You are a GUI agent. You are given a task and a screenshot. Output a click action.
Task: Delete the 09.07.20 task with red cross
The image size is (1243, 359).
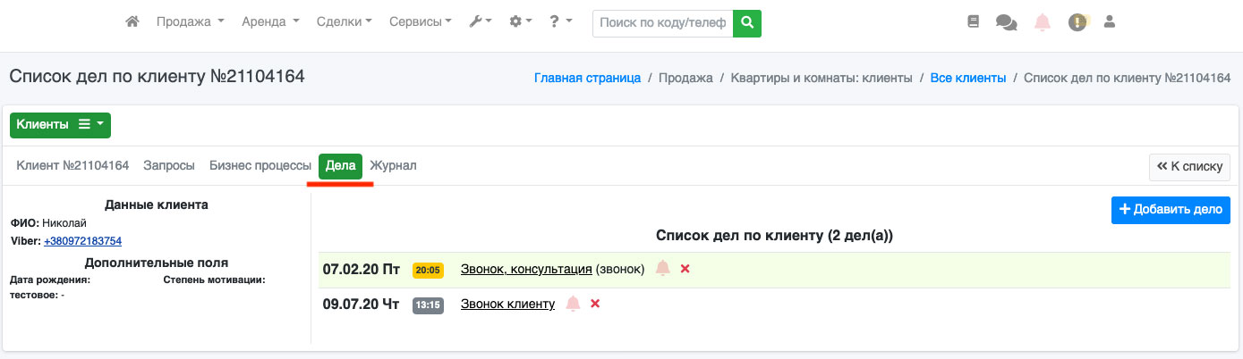tap(595, 304)
